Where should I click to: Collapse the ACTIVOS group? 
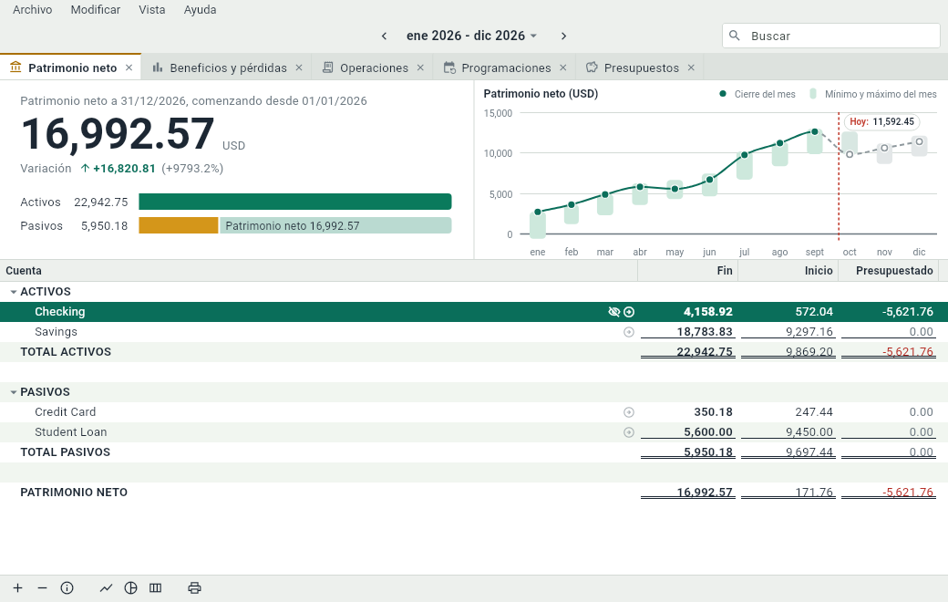click(x=14, y=292)
